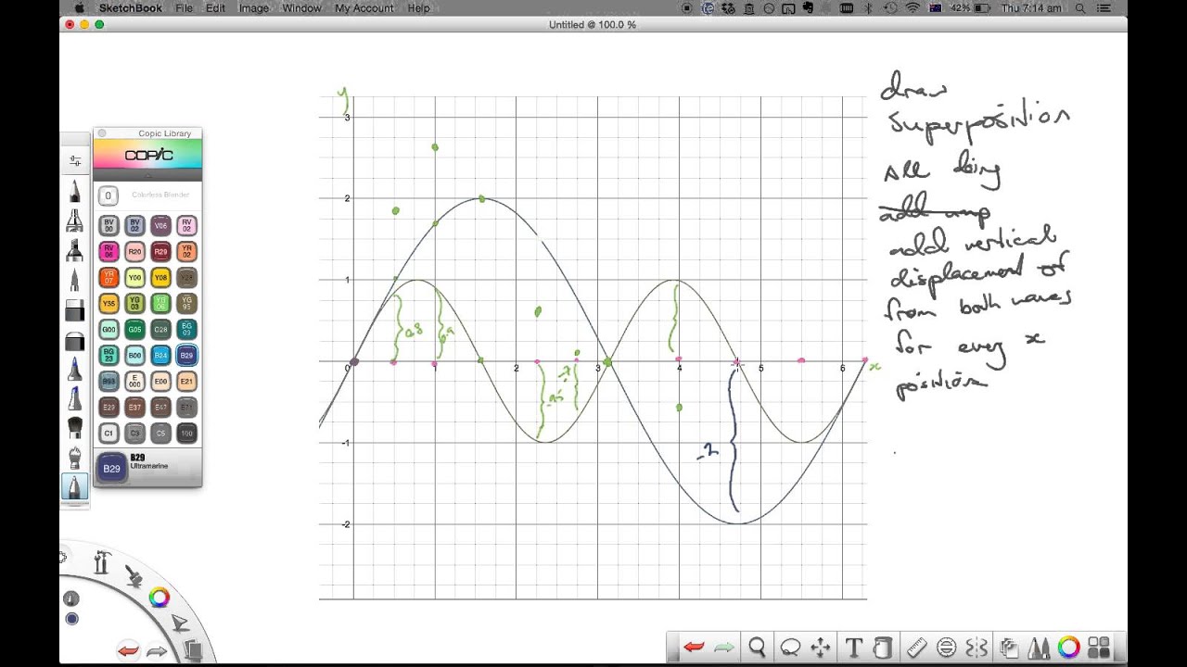Image resolution: width=1187 pixels, height=667 pixels.
Task: Select the highlighted pen at bottom of strip
Action: pos(75,486)
